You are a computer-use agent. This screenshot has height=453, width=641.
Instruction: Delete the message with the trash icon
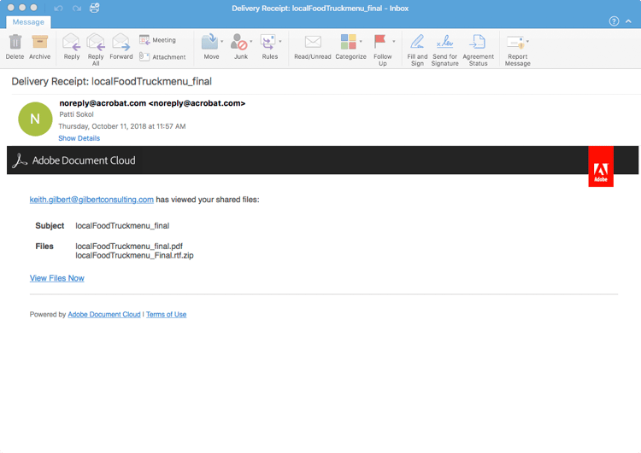click(x=15, y=47)
